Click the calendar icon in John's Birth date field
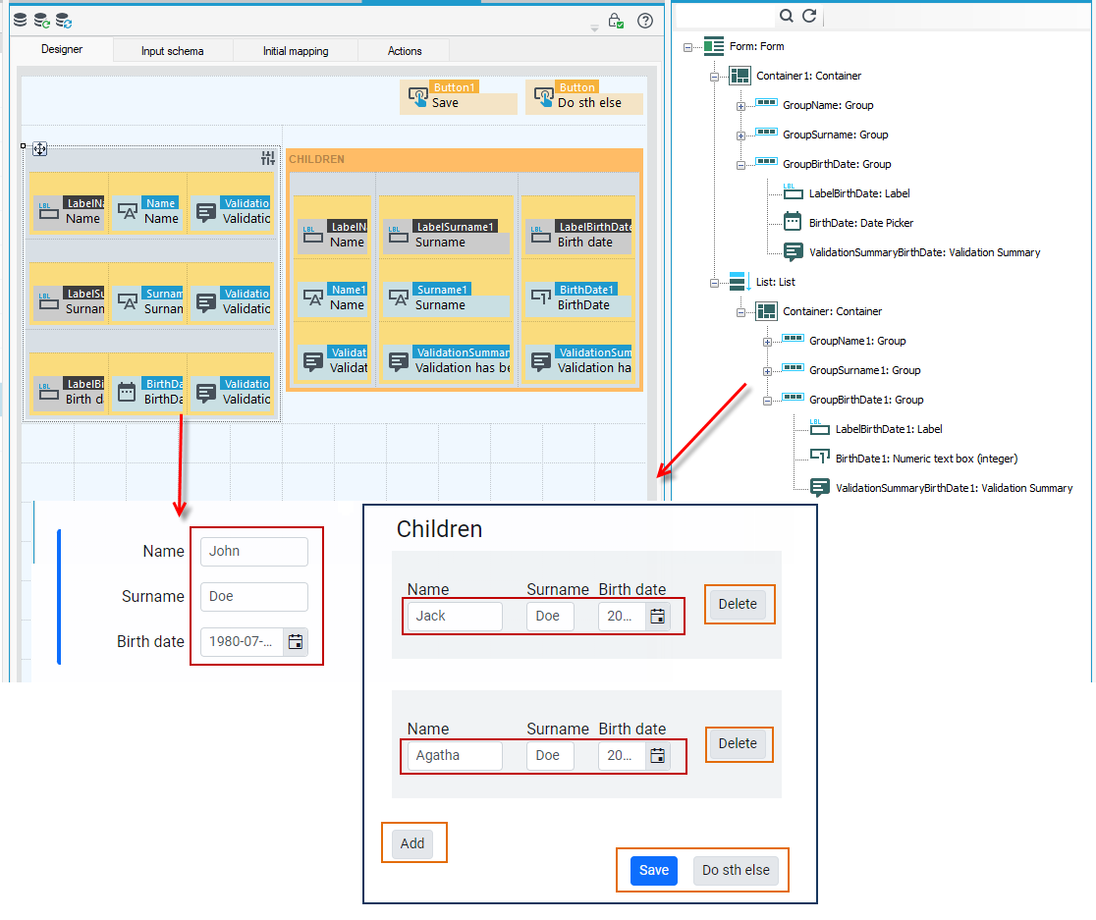Viewport: 1096px width, 920px height. click(296, 641)
